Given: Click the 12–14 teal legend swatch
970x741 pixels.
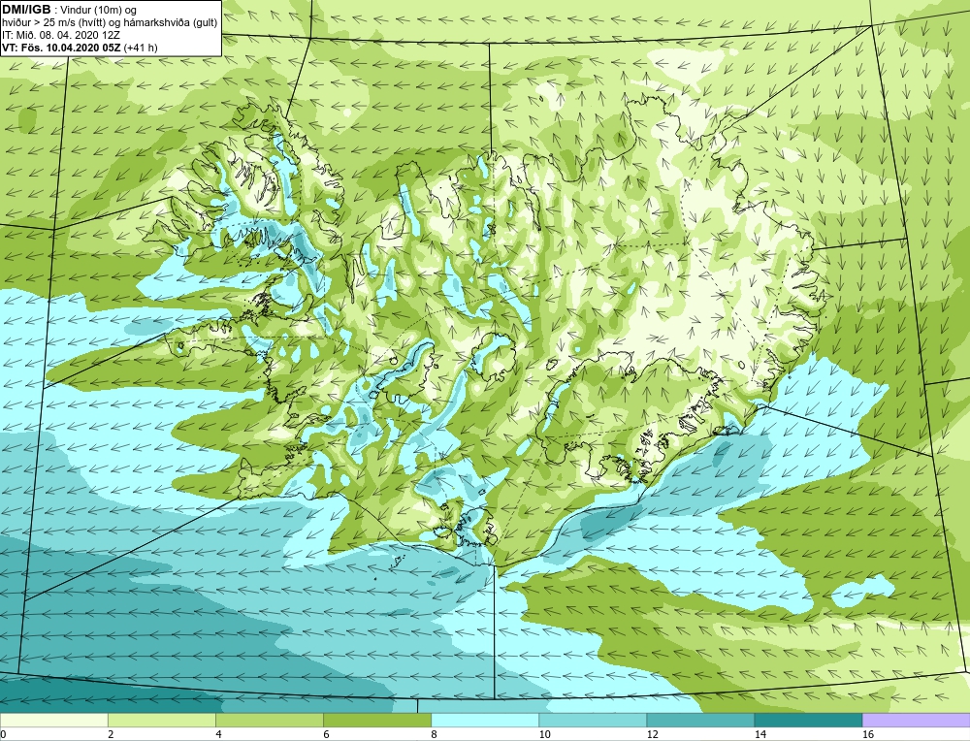Looking at the screenshot, I should tap(699, 720).
